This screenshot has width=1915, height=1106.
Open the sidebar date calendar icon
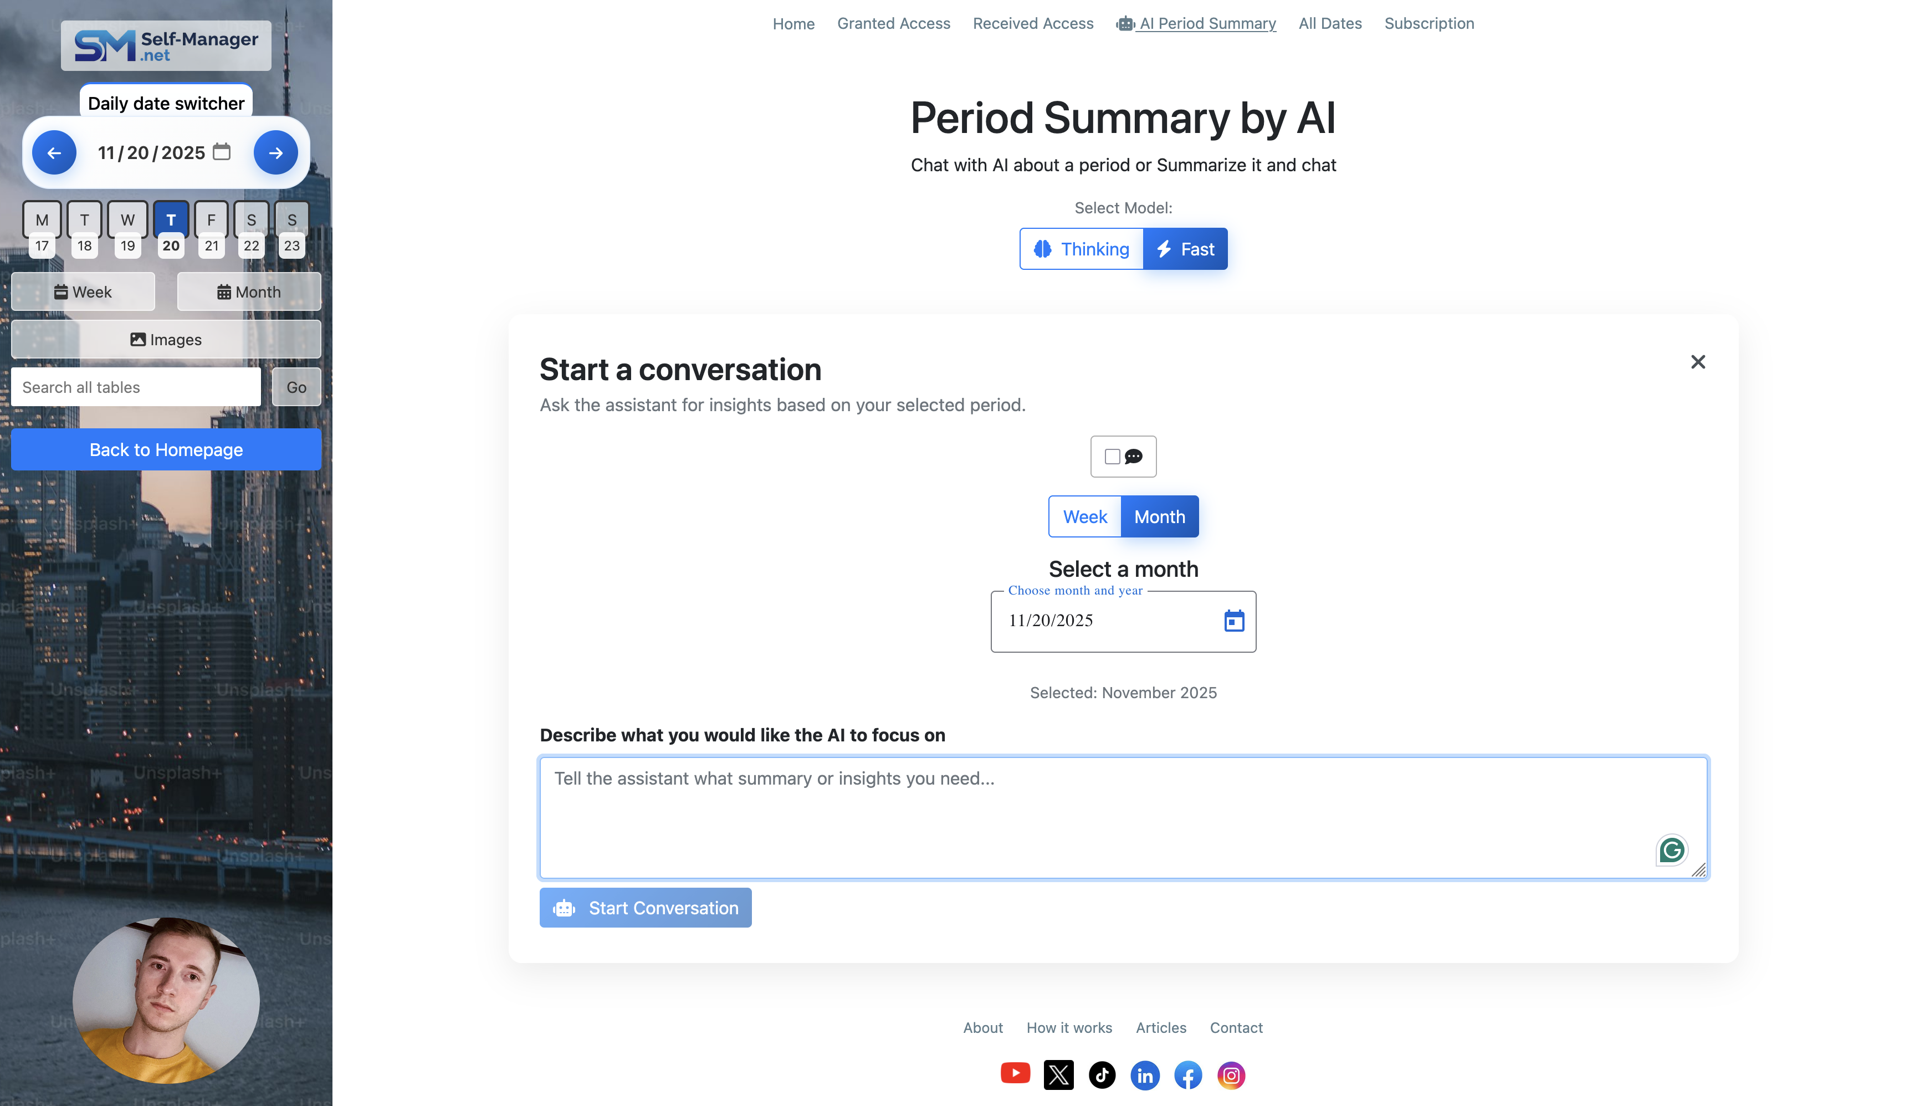[x=221, y=152]
